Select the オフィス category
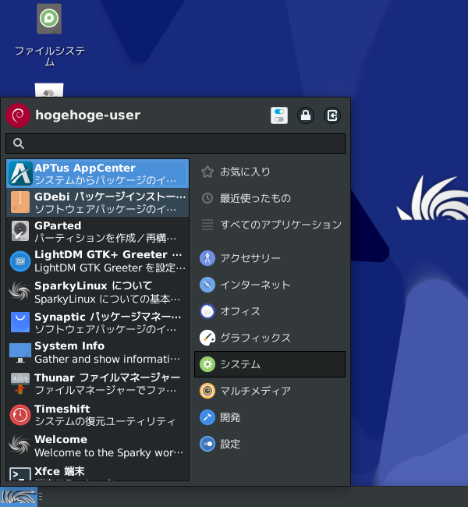The image size is (468, 507). click(x=270, y=311)
